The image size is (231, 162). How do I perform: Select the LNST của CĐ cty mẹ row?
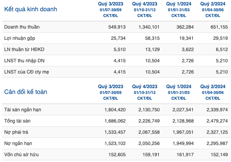tap(116, 72)
